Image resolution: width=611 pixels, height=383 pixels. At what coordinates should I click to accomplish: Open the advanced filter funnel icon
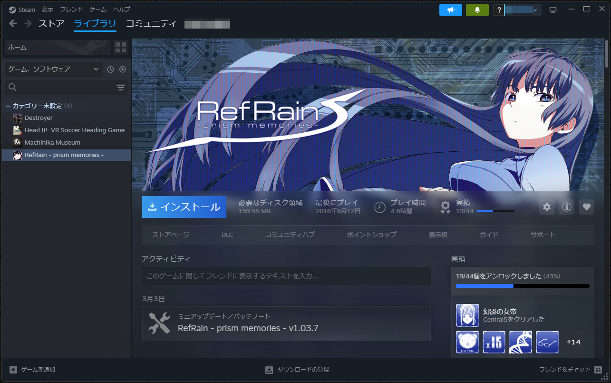click(120, 88)
